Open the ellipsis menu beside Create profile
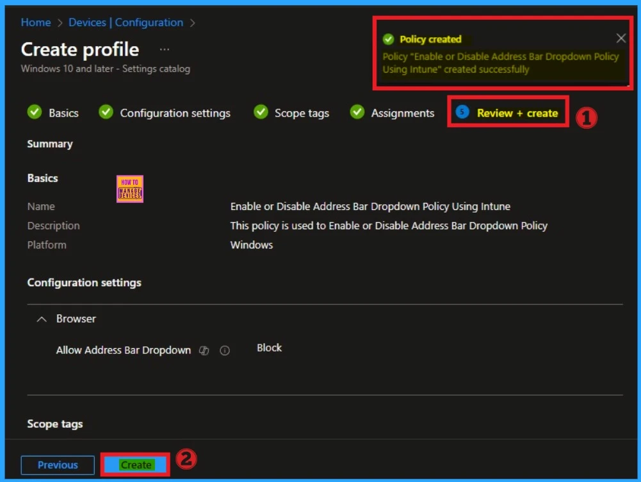Screen dimensions: 641x482 (165, 49)
